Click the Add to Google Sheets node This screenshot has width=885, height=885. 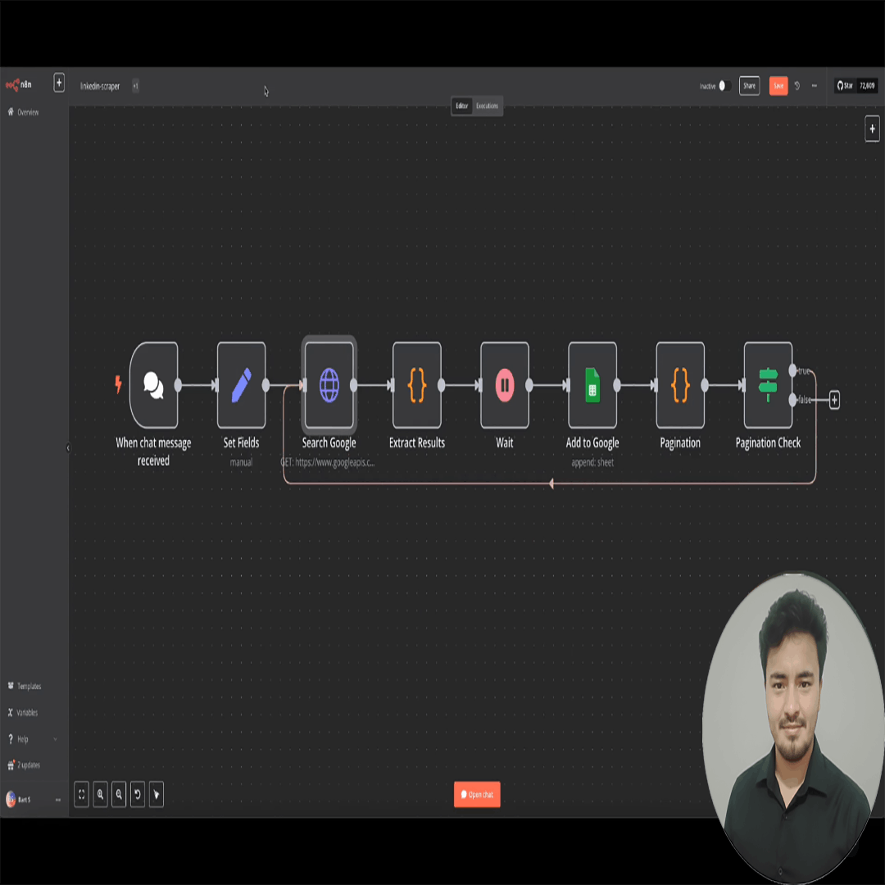[x=592, y=385]
